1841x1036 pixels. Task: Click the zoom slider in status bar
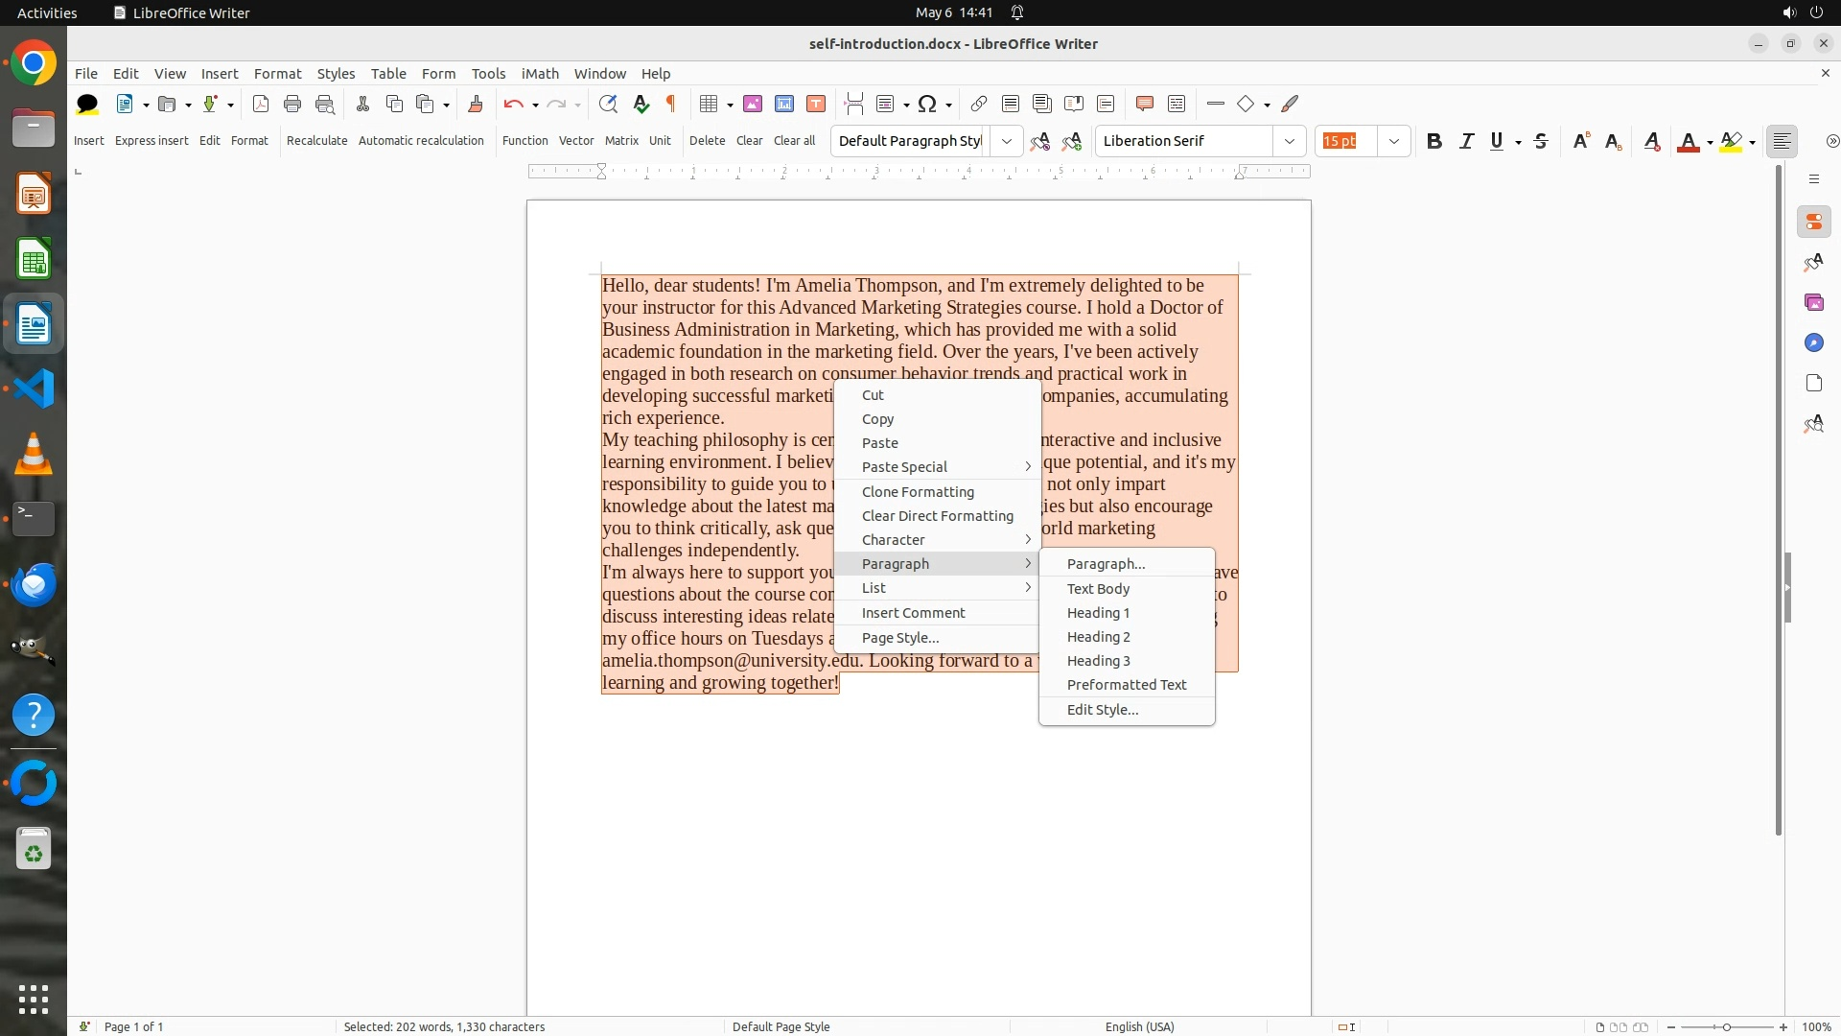tap(1726, 1026)
